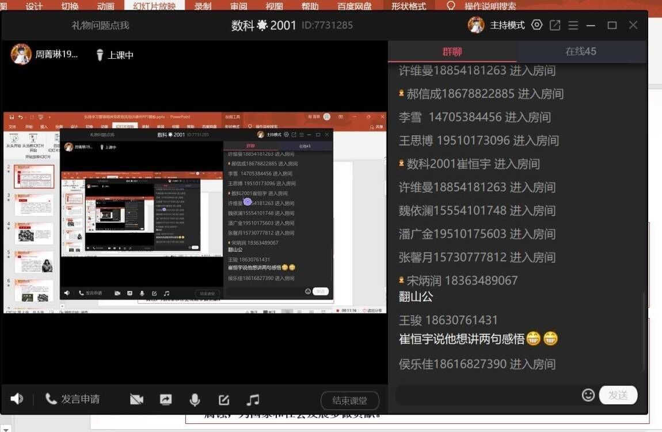Click the music note icon
The height and width of the screenshot is (432, 662).
tap(253, 399)
